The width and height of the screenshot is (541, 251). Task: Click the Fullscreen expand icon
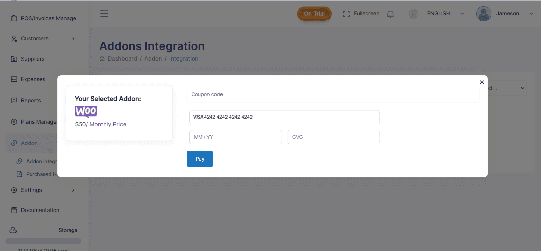point(346,14)
